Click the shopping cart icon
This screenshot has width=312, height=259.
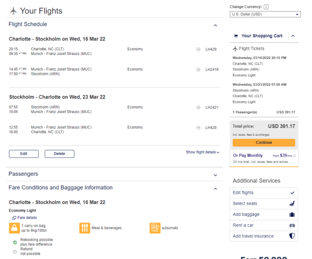pyautogui.click(x=236, y=36)
